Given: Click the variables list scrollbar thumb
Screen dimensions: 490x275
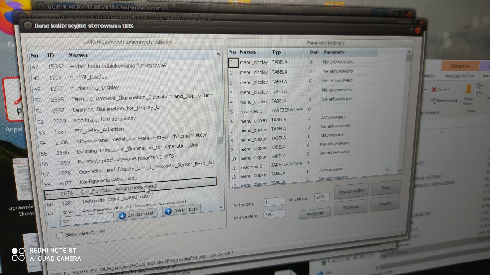Looking at the screenshot, I should [x=219, y=141].
